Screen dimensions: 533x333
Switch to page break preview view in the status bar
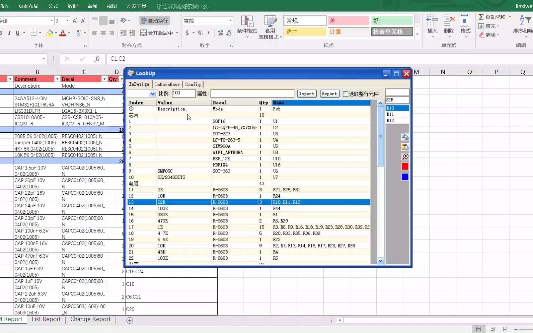(x=505, y=329)
